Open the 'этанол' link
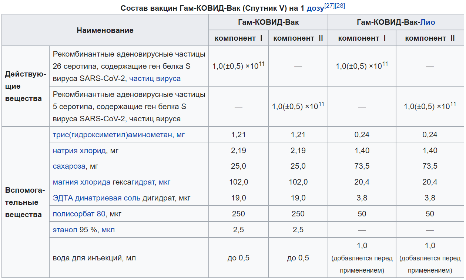The width and height of the screenshot is (466, 280). coord(65,230)
